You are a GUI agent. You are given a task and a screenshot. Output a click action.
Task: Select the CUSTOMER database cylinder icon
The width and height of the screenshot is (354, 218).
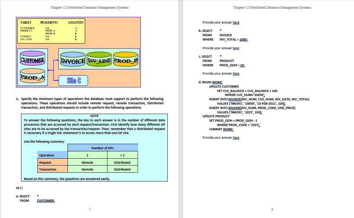coord(33,58)
